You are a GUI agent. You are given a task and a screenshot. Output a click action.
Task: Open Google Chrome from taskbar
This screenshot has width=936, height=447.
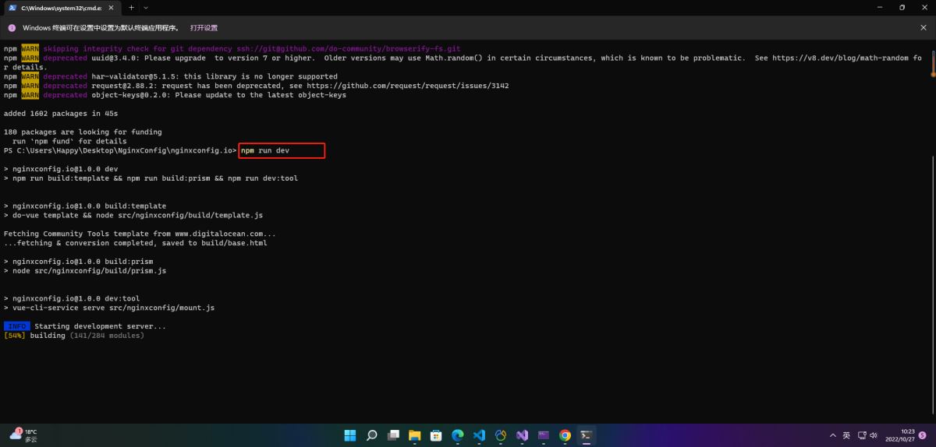point(565,435)
